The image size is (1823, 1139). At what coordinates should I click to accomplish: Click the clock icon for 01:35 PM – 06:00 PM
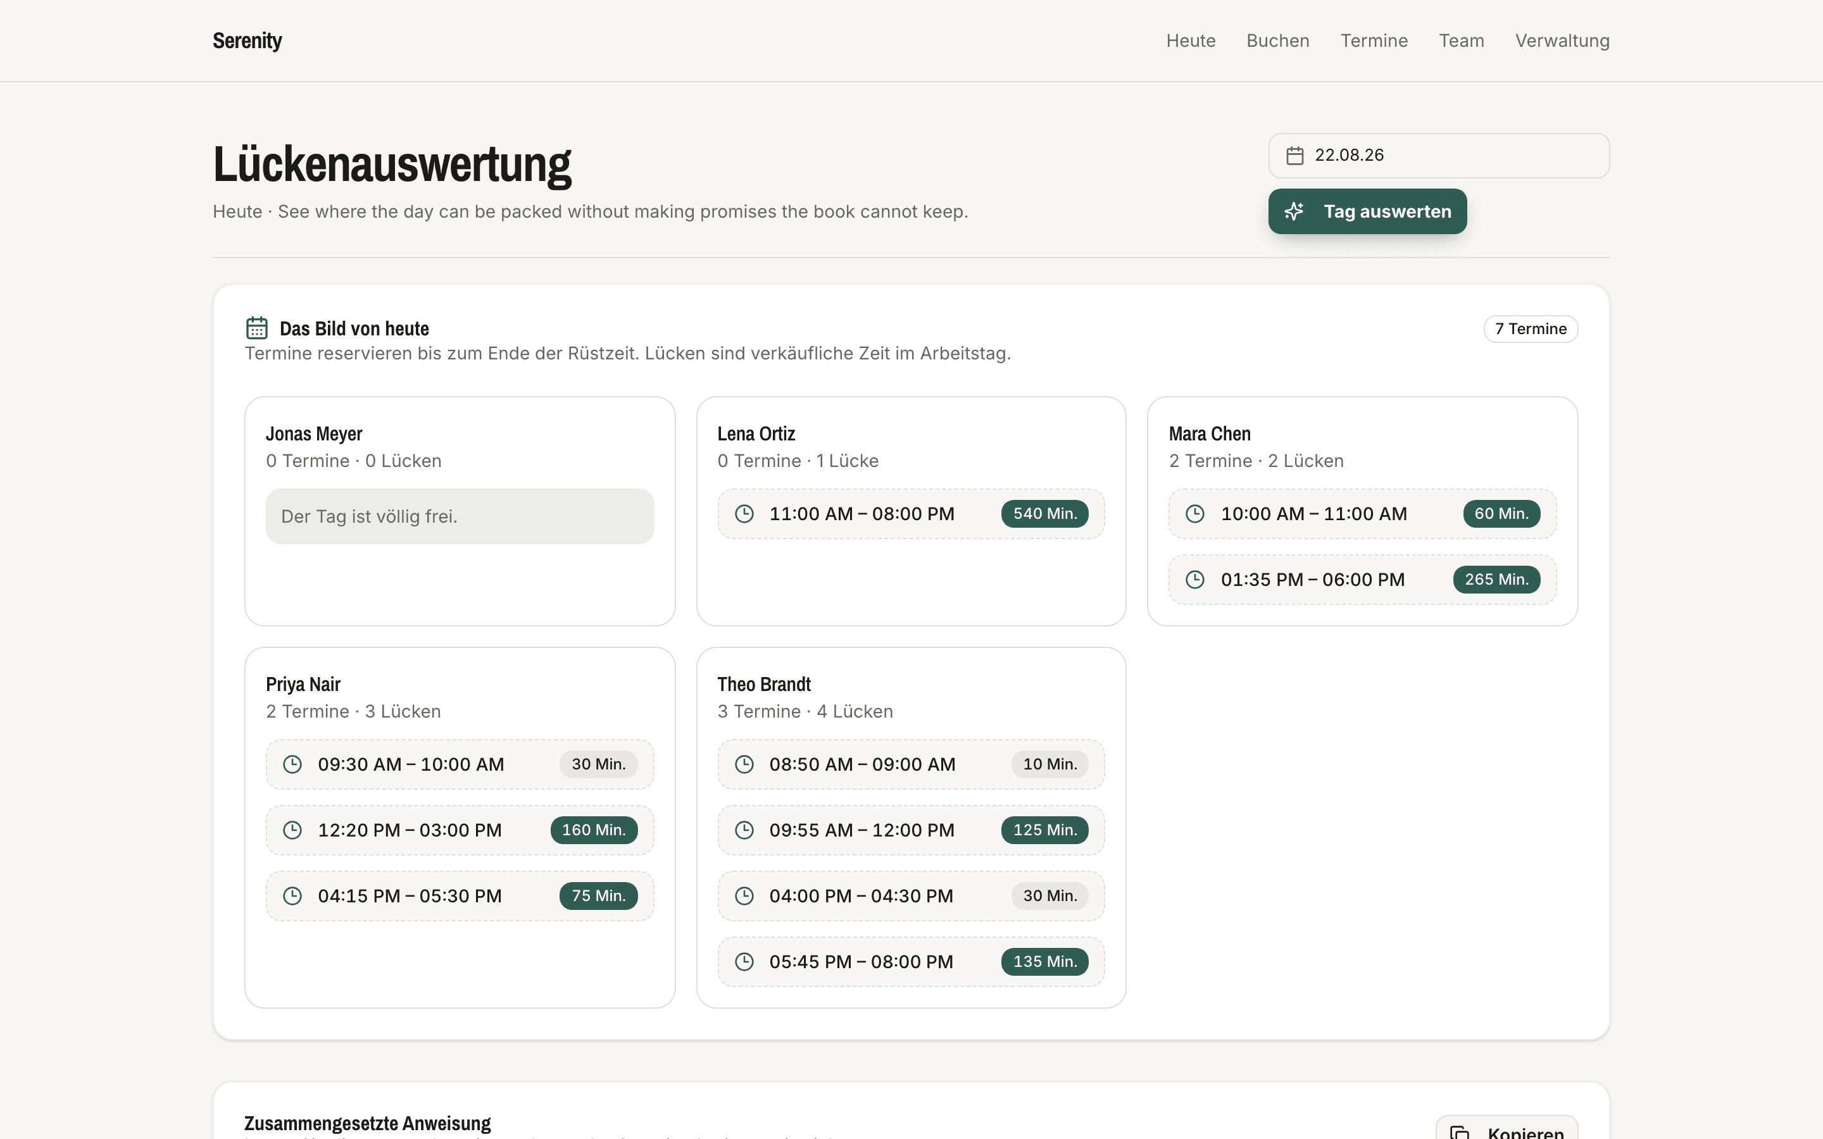1194,579
